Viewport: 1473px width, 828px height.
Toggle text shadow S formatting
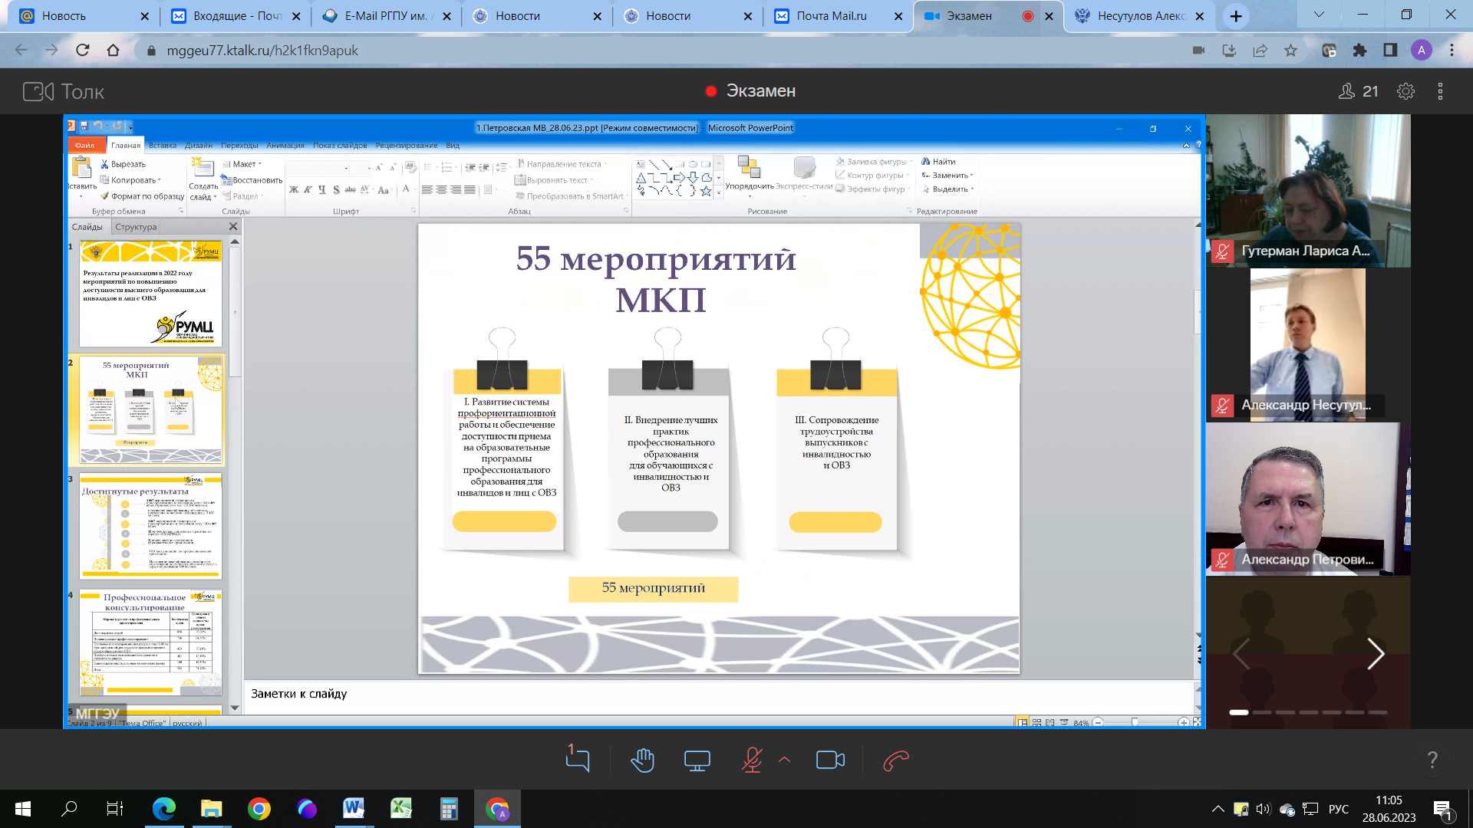pyautogui.click(x=336, y=189)
